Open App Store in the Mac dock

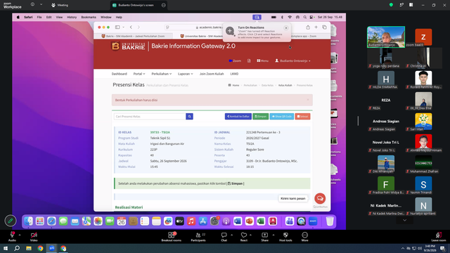coord(203,221)
